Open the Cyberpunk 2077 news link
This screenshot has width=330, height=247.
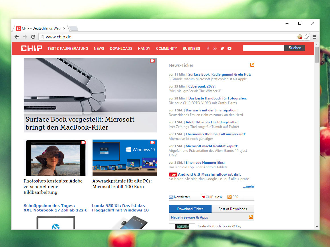202,86
